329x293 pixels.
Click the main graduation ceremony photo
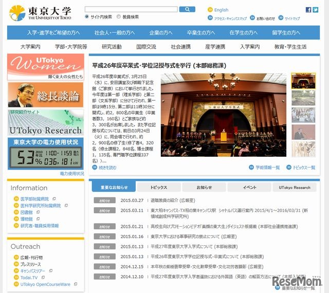pyautogui.click(x=224, y=115)
